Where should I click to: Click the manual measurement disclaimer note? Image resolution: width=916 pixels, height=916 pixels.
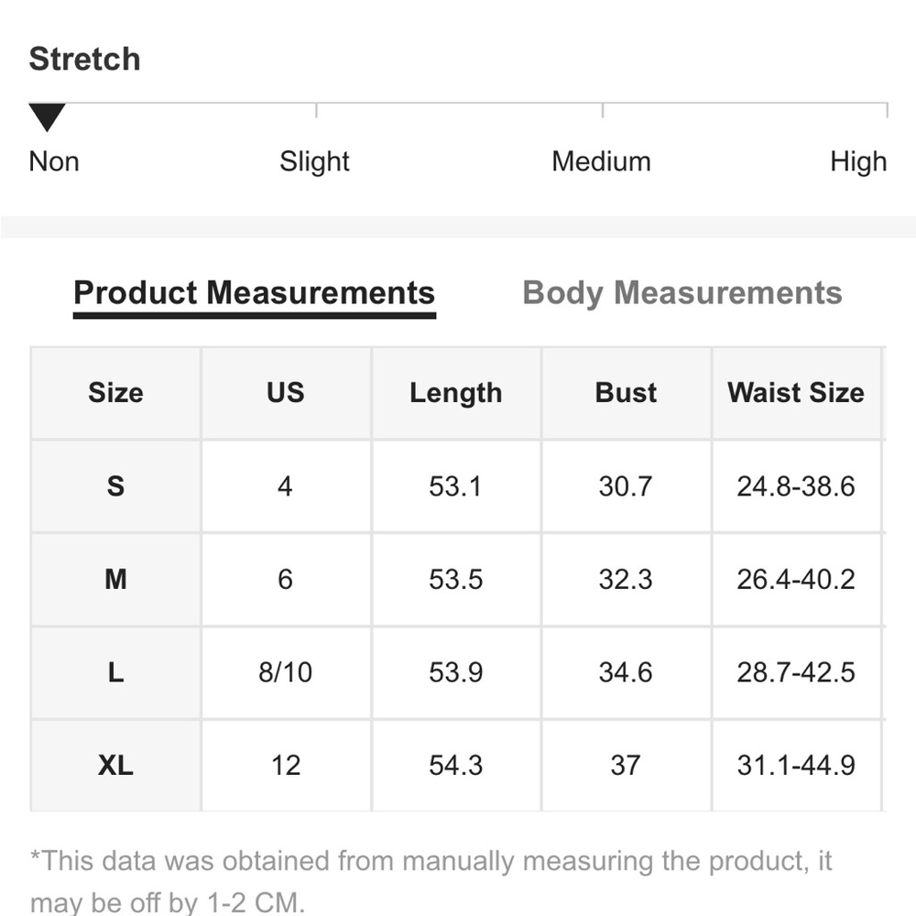[431, 881]
